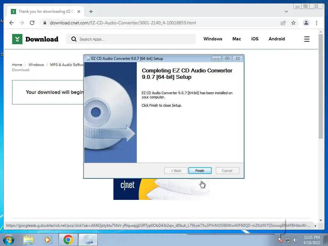328x246 pixels.
Task: Click the 'Your download will begin' text
Action: pos(54,92)
